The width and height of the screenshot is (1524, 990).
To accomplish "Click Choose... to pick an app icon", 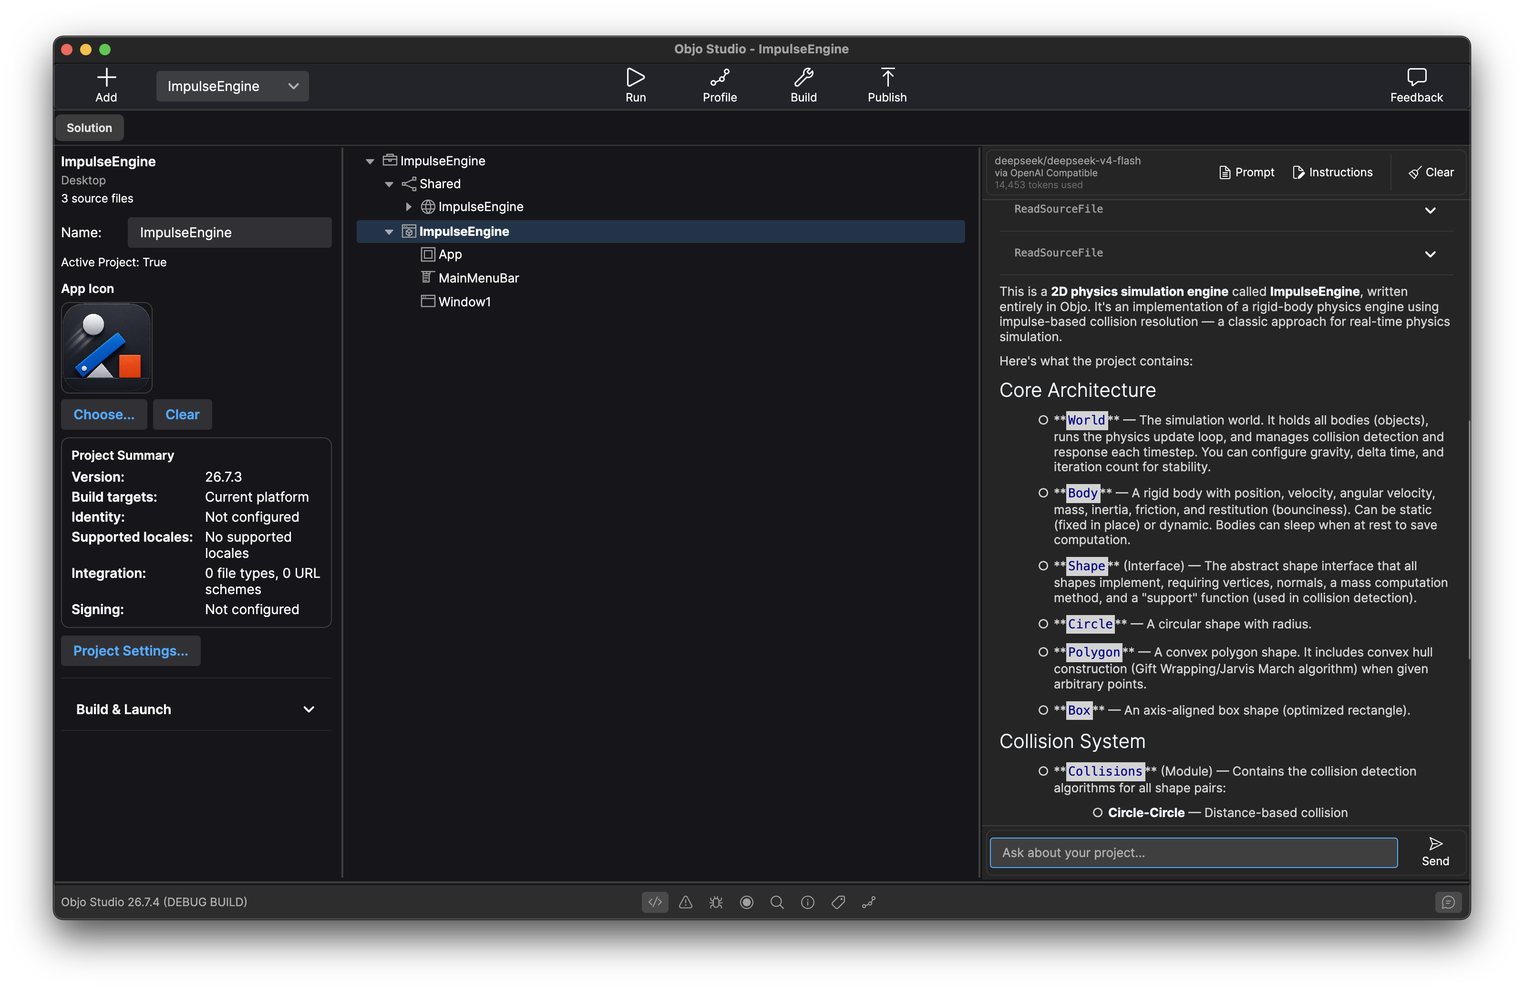I will coord(104,414).
